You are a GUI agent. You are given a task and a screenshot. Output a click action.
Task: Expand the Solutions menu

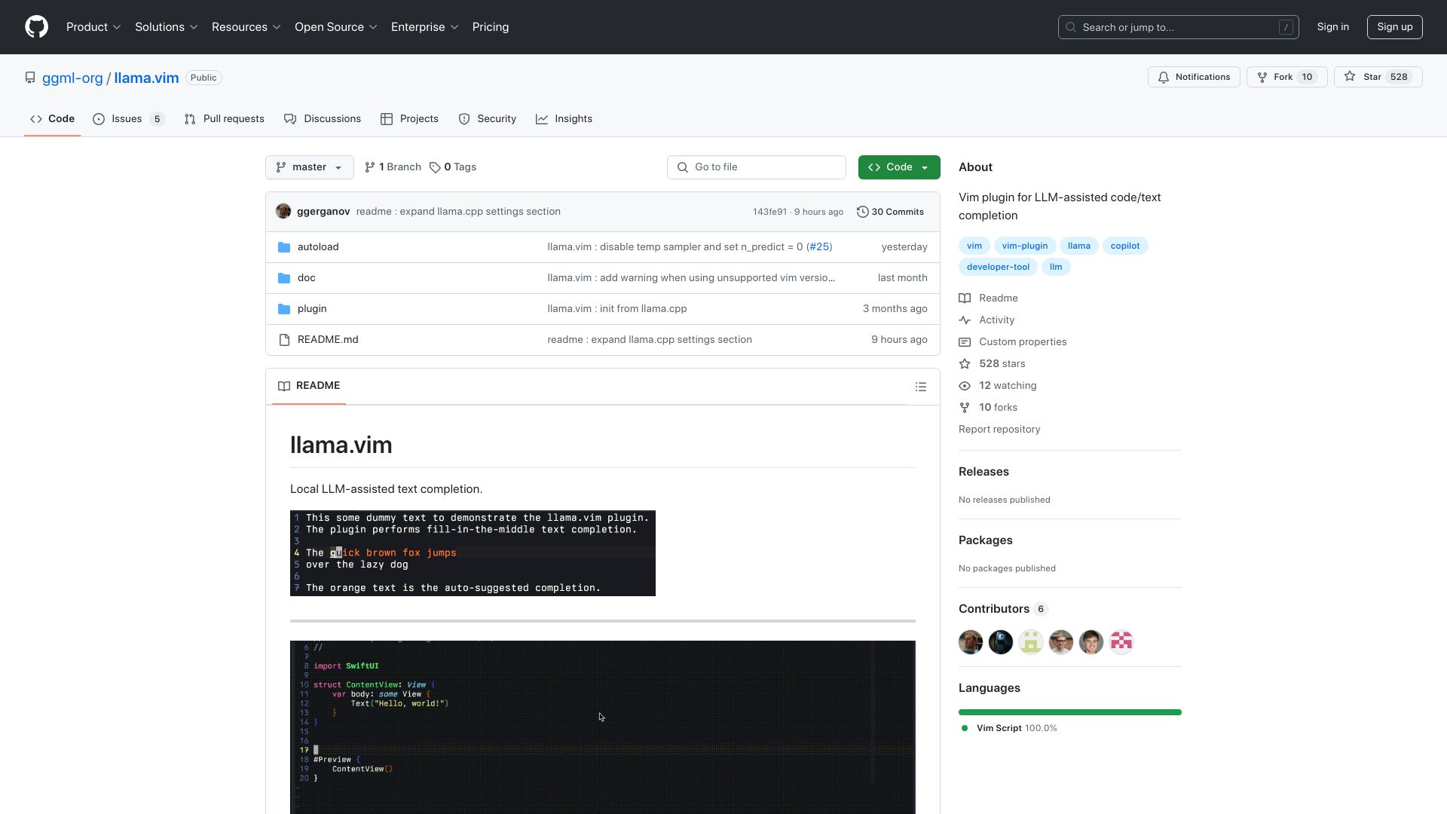[x=167, y=27]
